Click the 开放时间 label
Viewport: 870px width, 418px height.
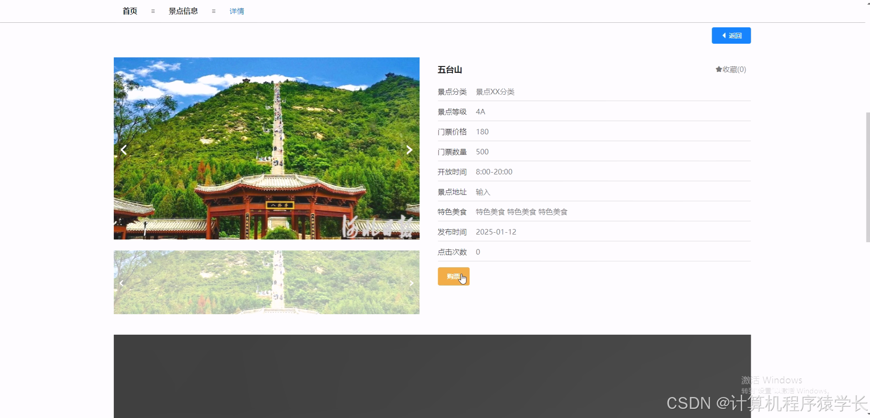(x=452, y=172)
